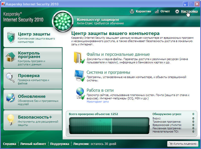Click the Центр защиты shield icon
This screenshot has width=201, height=149.
pyautogui.click(x=11, y=37)
